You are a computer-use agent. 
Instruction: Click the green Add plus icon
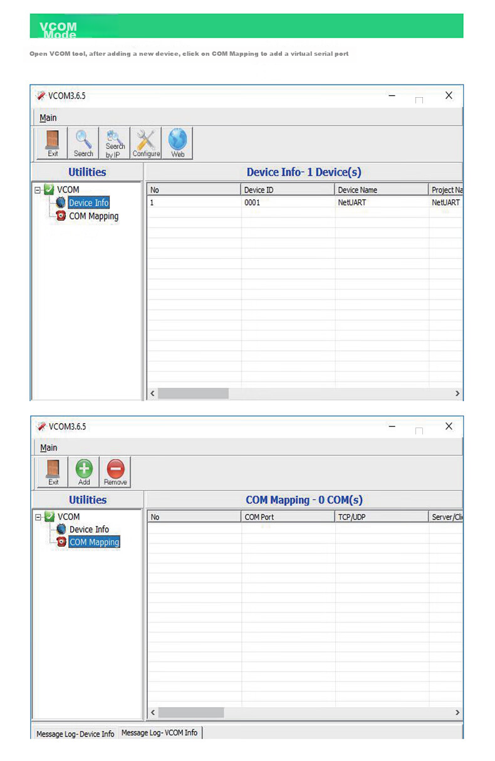coord(84,472)
